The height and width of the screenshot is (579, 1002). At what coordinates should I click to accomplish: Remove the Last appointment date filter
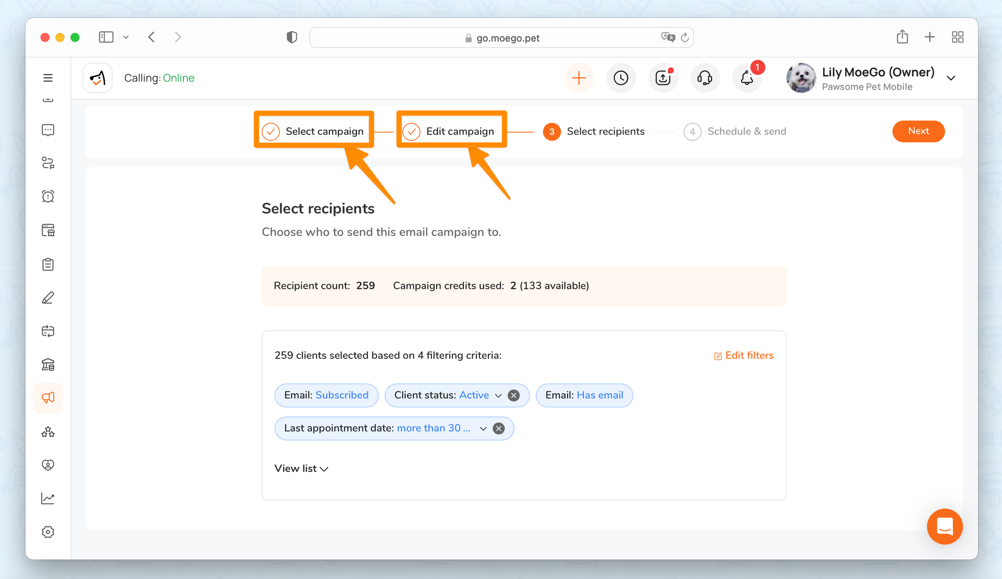point(498,428)
